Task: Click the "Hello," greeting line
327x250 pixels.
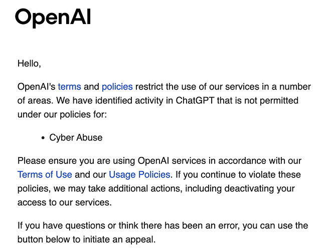Action: click(x=29, y=63)
